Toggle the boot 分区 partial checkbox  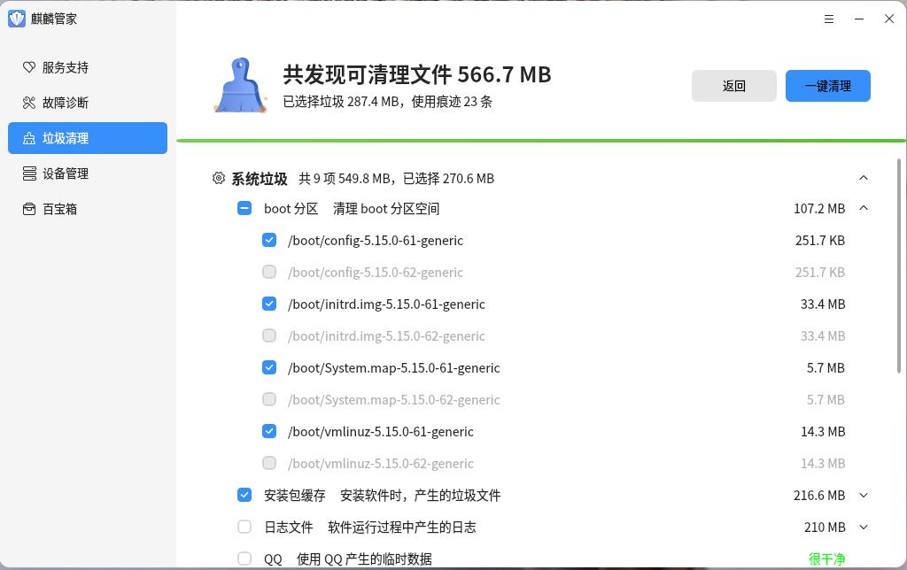[244, 208]
